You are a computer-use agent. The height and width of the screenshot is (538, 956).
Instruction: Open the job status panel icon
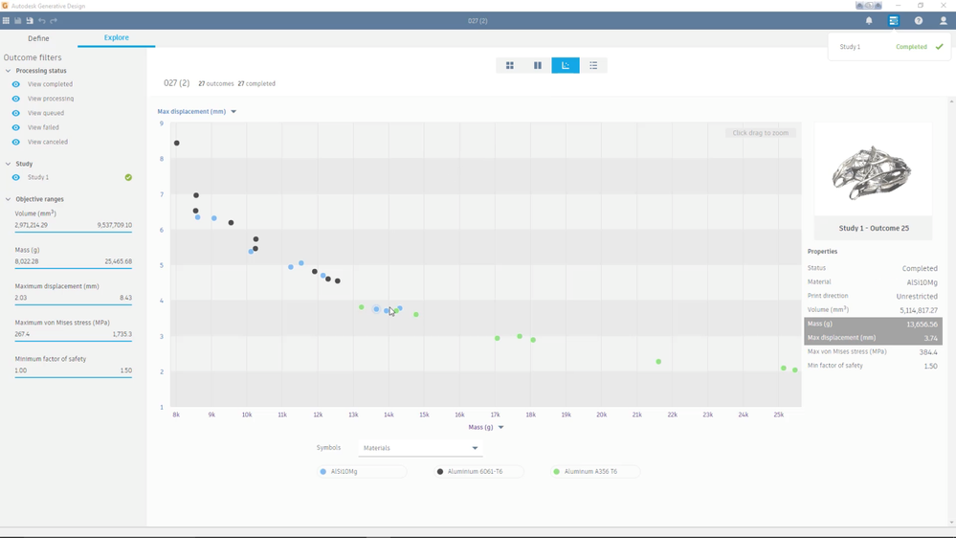click(x=893, y=21)
